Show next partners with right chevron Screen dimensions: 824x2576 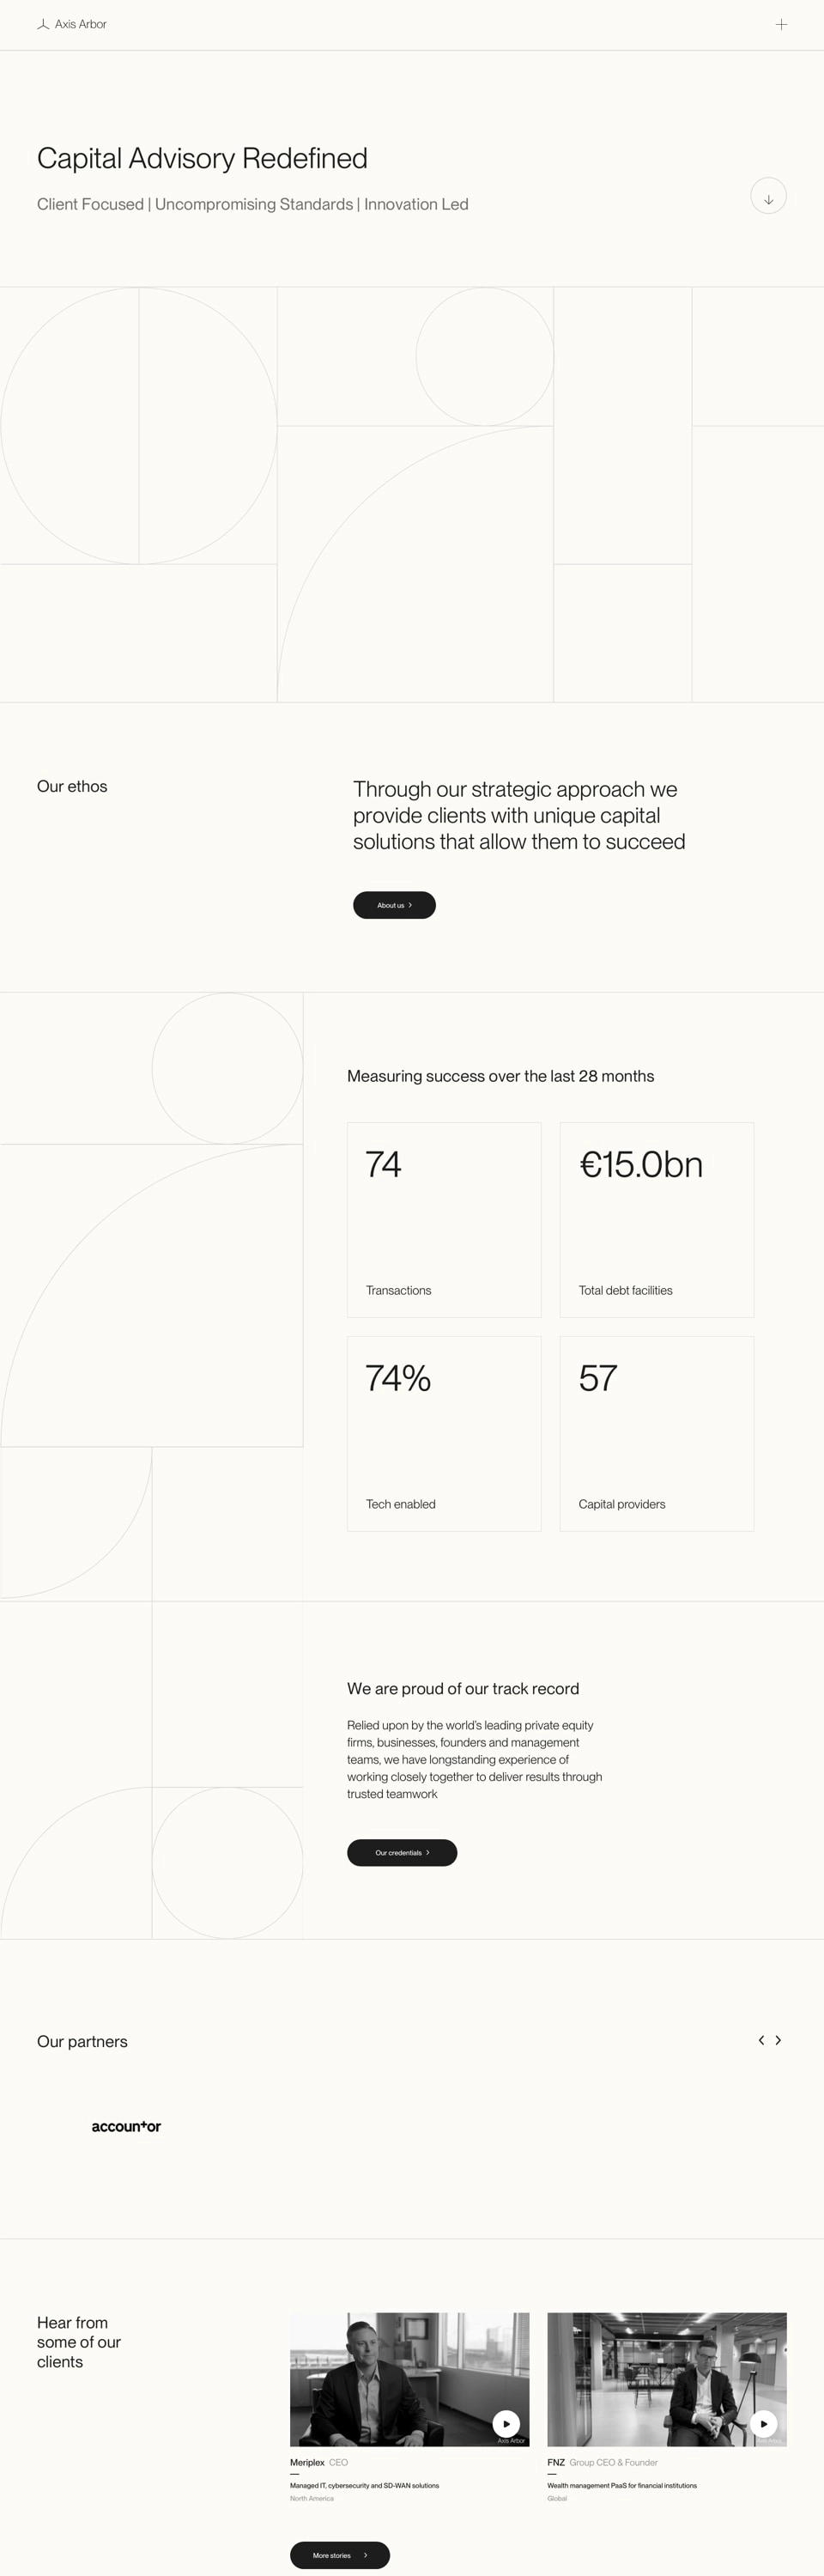778,2040
